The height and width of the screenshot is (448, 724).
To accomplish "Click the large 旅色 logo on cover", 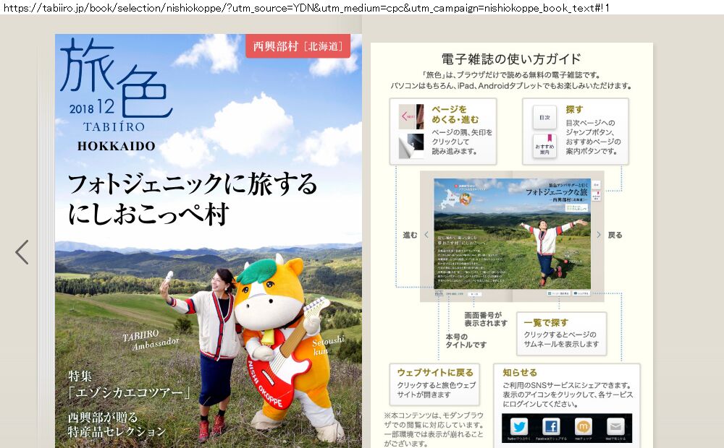I will click(x=115, y=77).
